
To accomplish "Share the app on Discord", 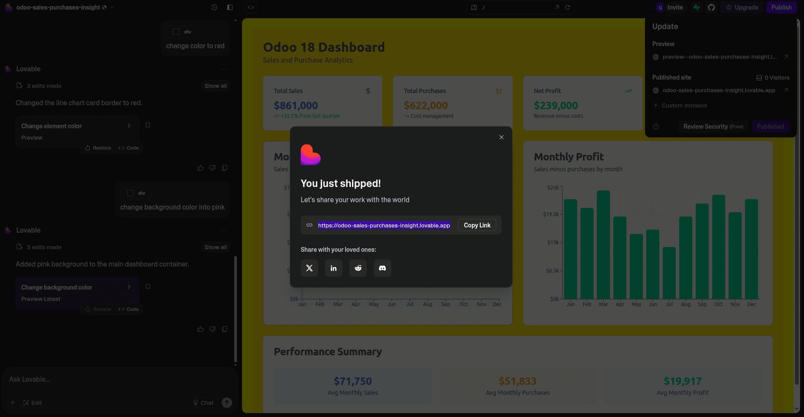I will pyautogui.click(x=382, y=268).
